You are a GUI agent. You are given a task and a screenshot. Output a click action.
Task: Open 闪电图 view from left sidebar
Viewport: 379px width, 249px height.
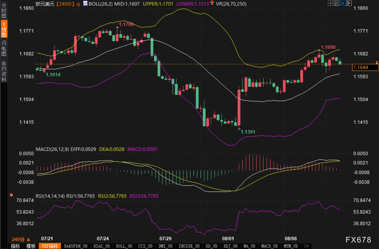click(x=4, y=48)
